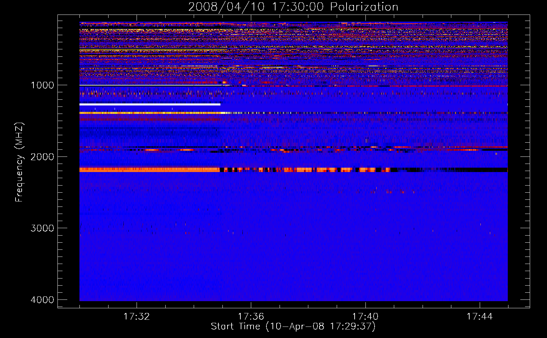Click the bright orange band near 2200 MHz
This screenshot has height=338, width=547.
click(150, 170)
